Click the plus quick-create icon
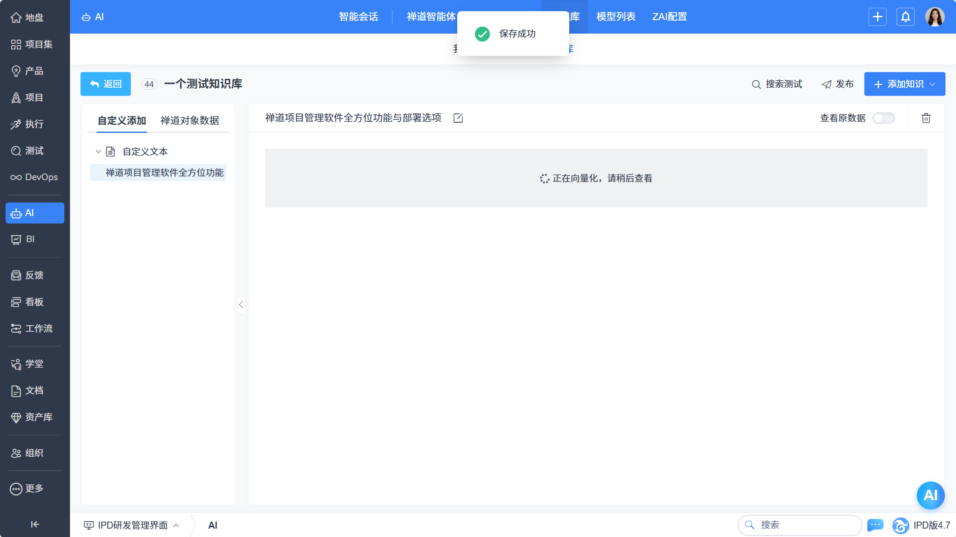The height and width of the screenshot is (537, 956). coord(877,17)
